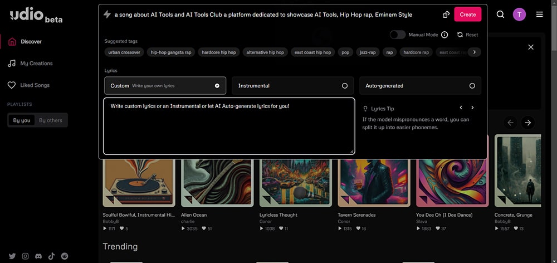The width and height of the screenshot is (557, 263).
Task: Open artist BobbyB under Soulful Bowlful
Action: point(111,221)
